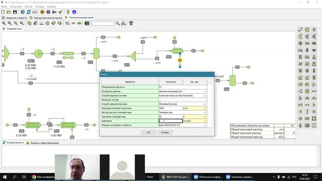This screenshot has height=181, width=322.
Task: Expand the 'Модель состояния и свойств' dropdown
Action: tap(205, 125)
